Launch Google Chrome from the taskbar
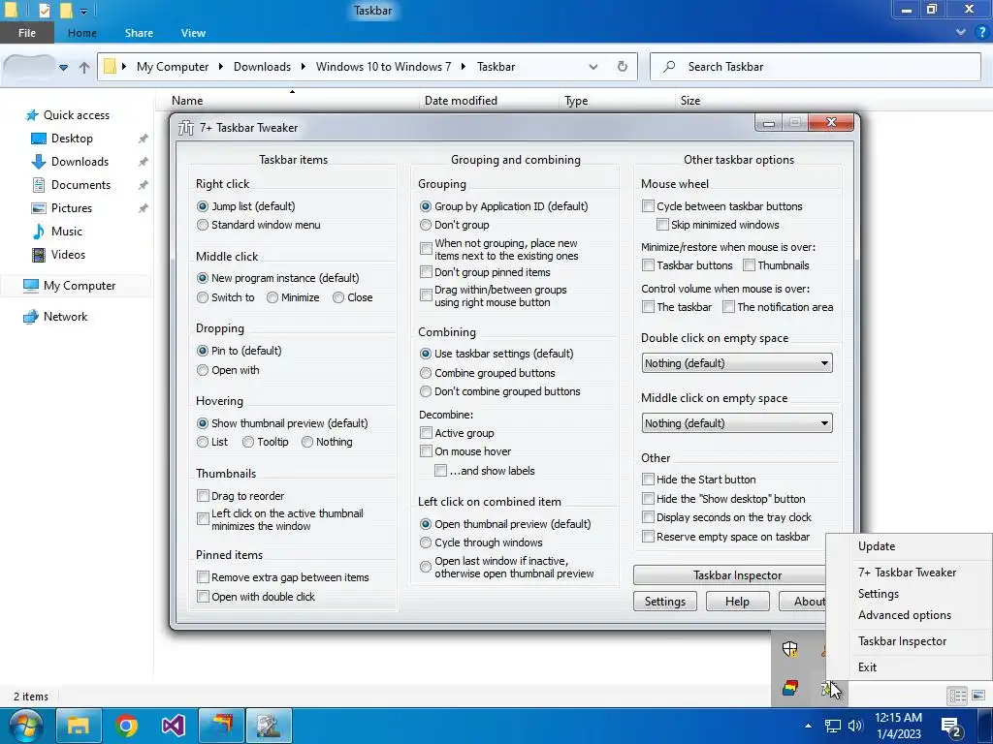The image size is (993, 744). point(126,726)
